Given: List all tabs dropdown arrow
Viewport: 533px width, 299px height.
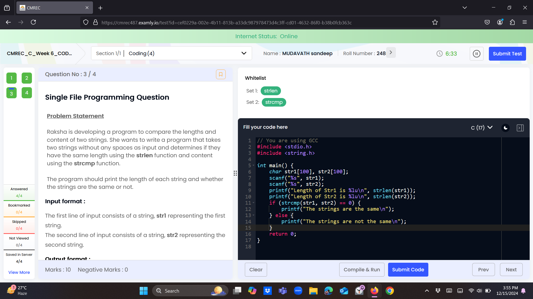Looking at the screenshot, I should coord(465,8).
